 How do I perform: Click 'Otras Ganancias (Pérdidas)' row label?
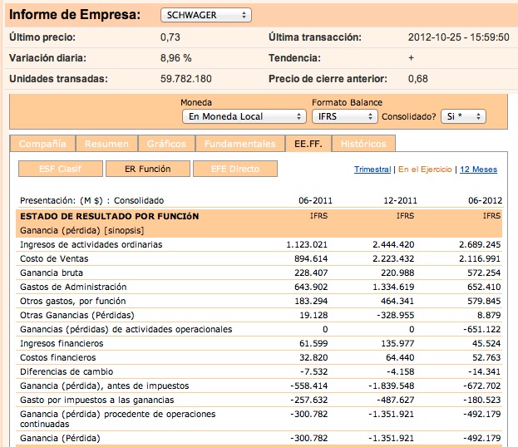[77, 315]
